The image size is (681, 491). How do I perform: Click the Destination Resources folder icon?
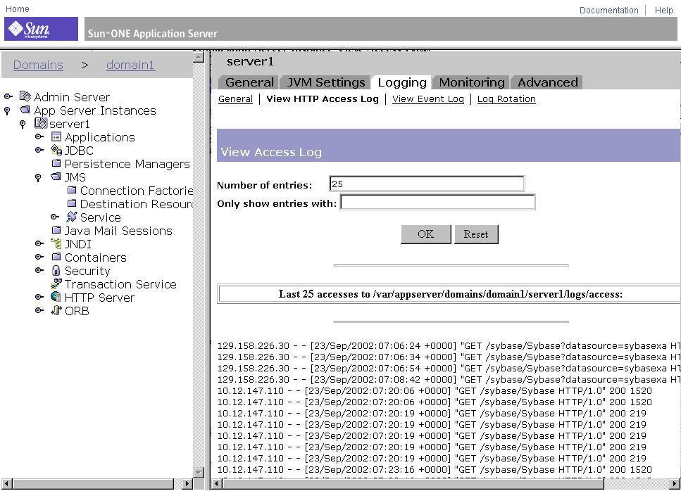pyautogui.click(x=72, y=203)
